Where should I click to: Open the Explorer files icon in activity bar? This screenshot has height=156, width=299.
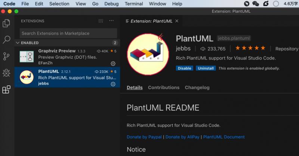tap(6, 23)
